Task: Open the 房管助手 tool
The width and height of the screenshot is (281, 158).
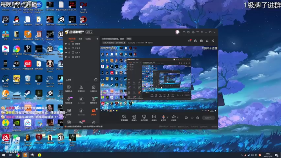Action: pos(81,89)
